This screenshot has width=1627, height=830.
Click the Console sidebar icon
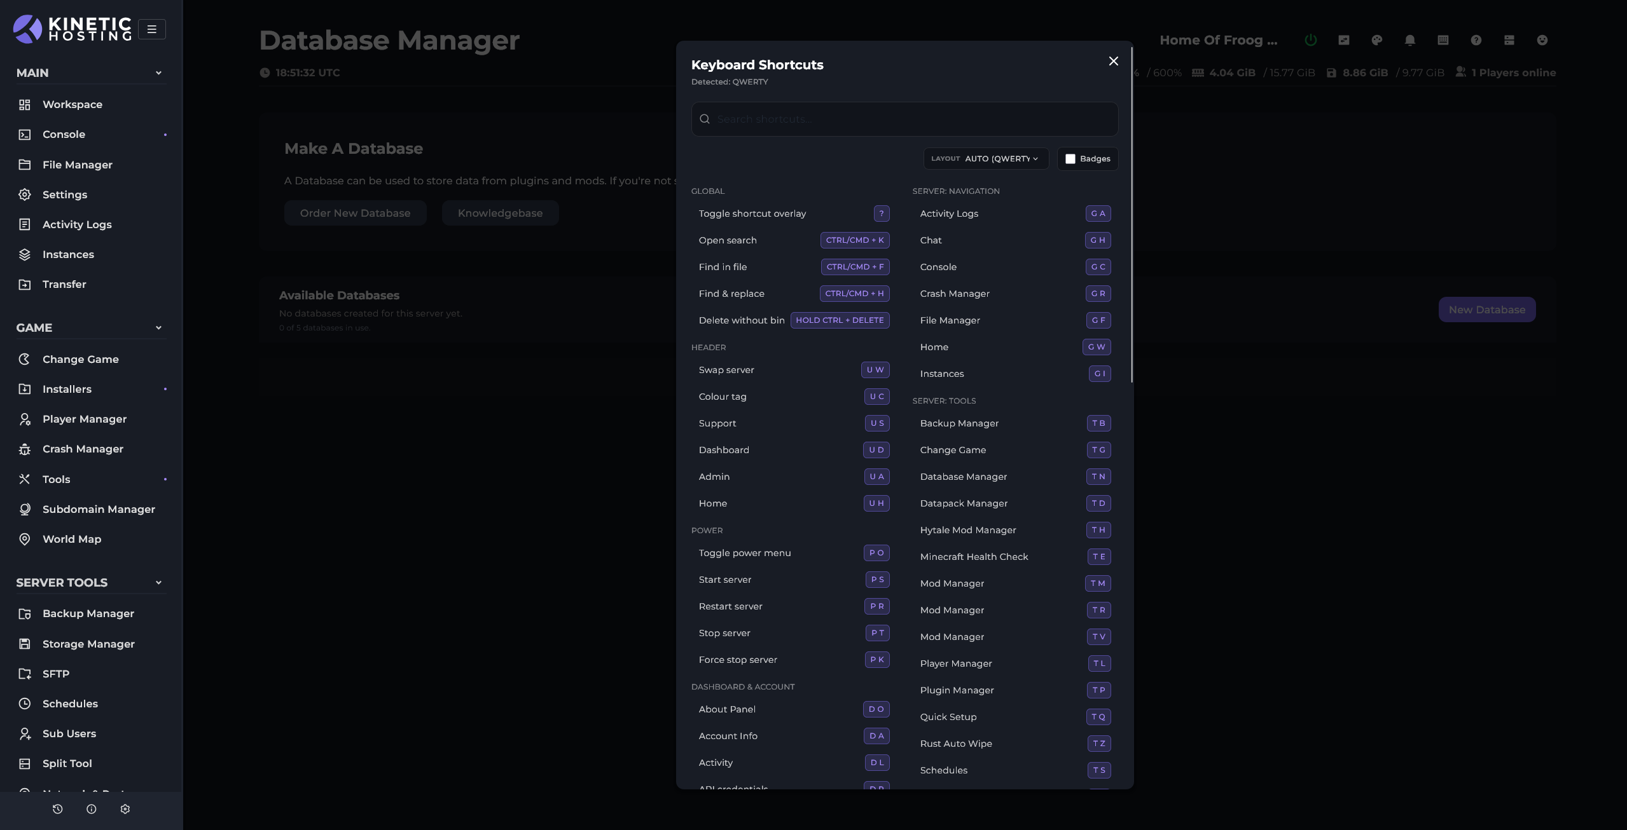25,135
